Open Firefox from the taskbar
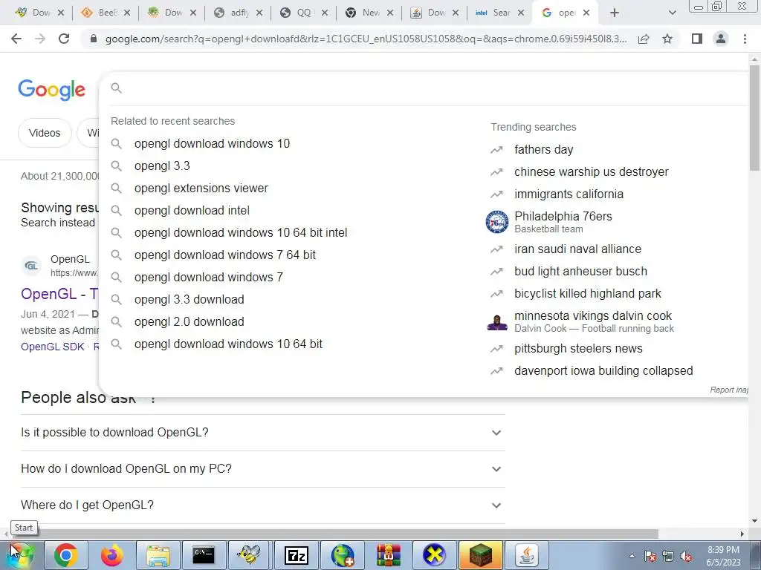The height and width of the screenshot is (570, 761). (x=112, y=555)
